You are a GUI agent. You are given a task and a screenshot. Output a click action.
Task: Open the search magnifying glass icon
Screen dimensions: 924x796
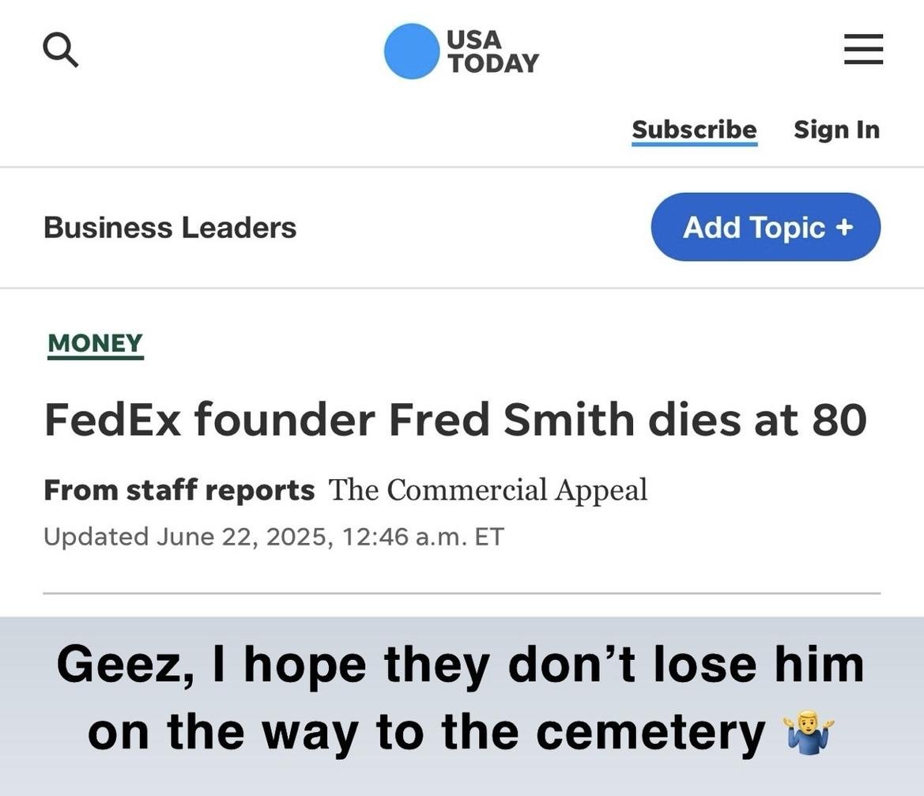point(60,50)
